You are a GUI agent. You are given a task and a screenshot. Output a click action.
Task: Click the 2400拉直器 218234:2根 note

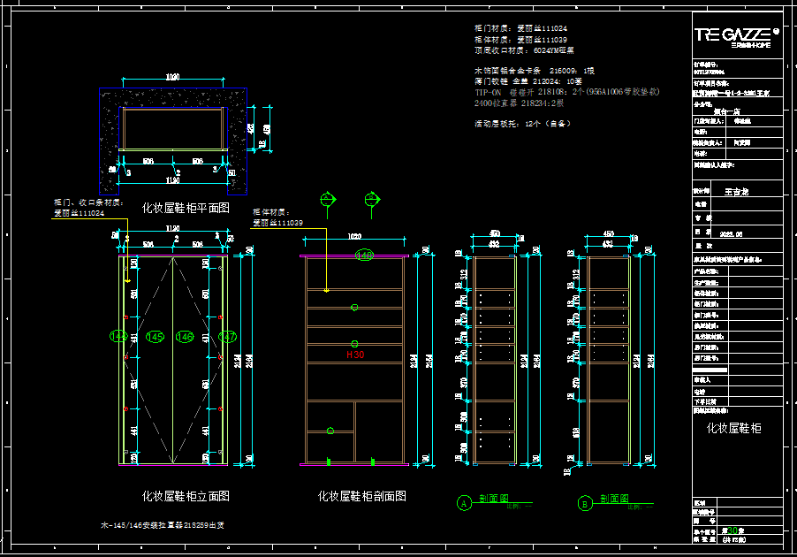coord(519,103)
